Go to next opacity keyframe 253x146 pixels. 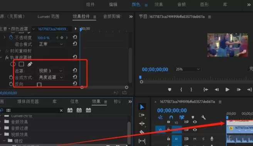(67, 37)
